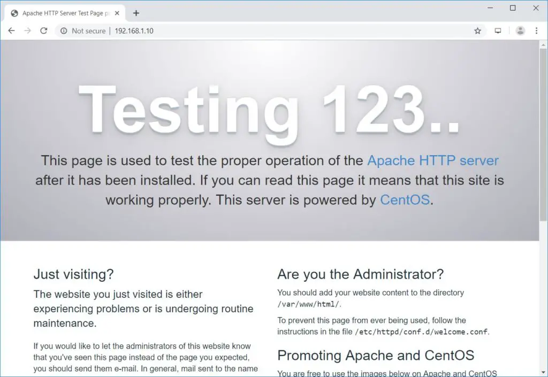The width and height of the screenshot is (548, 377).
Task: Click the 'Promoting Apache and CentOS' heading
Action: coord(376,356)
